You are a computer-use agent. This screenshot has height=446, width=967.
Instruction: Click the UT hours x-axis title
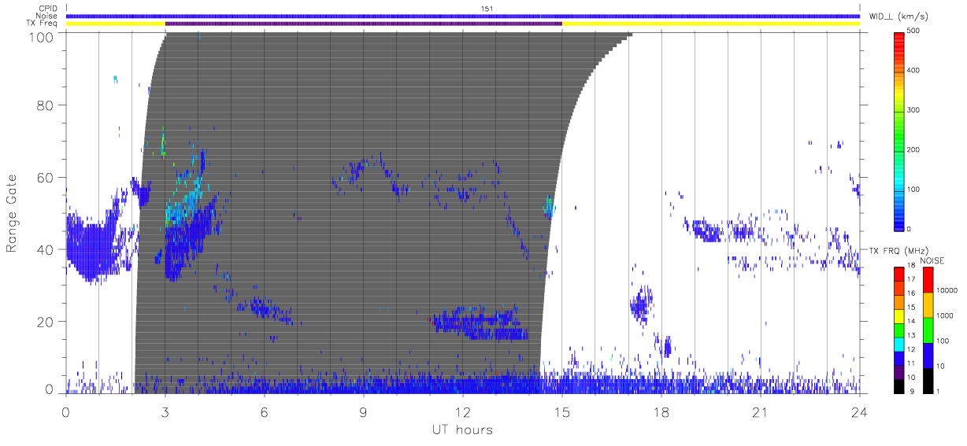click(x=461, y=429)
